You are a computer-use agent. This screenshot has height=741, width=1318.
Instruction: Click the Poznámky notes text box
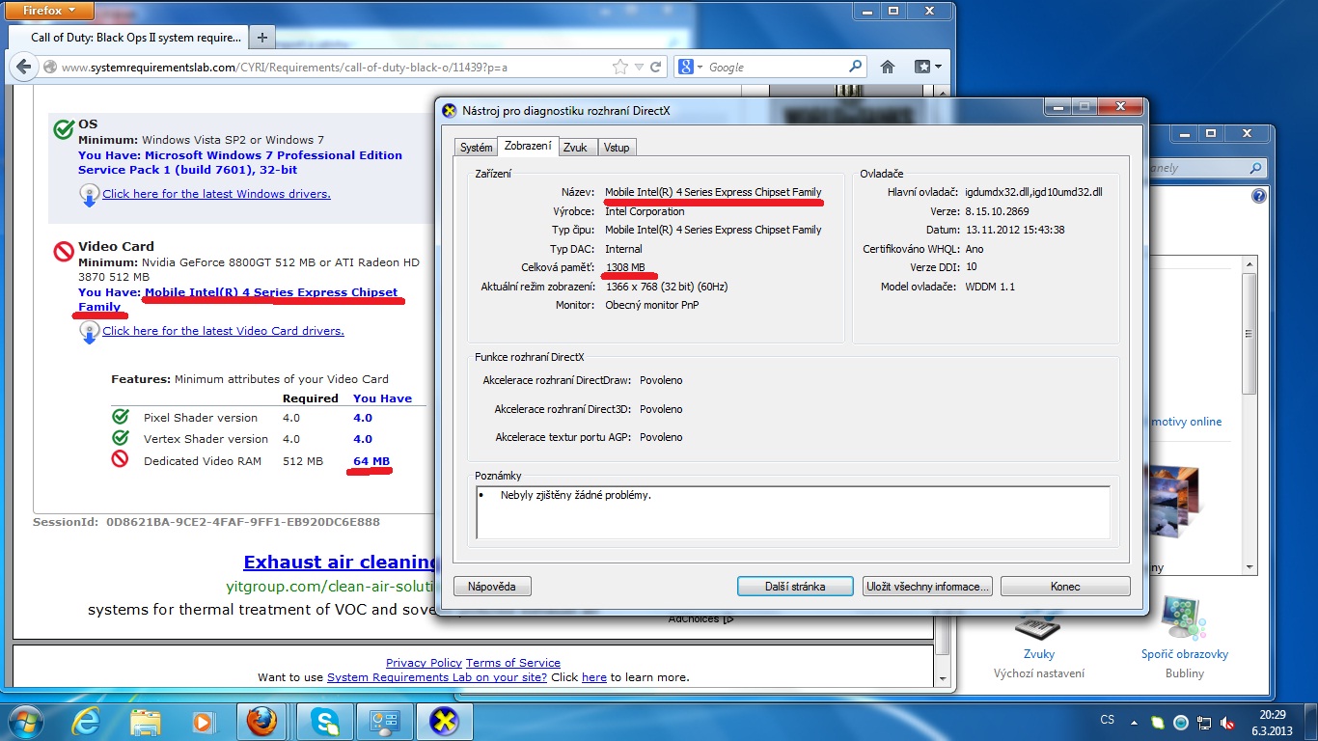[793, 512]
